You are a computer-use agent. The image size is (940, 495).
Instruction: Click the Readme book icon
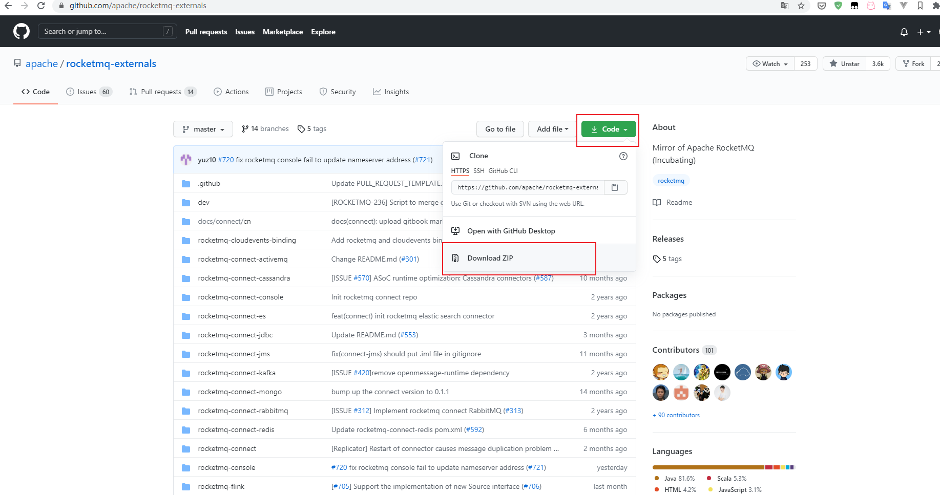pyautogui.click(x=657, y=202)
